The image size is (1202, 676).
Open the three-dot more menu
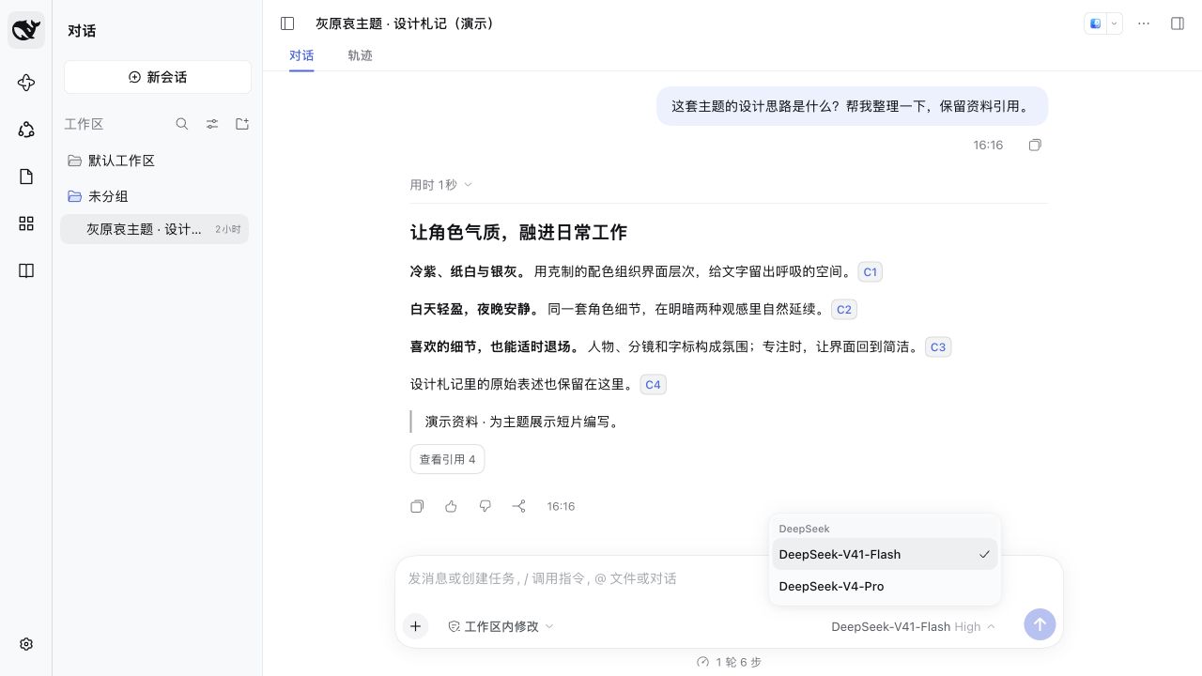click(x=1144, y=23)
